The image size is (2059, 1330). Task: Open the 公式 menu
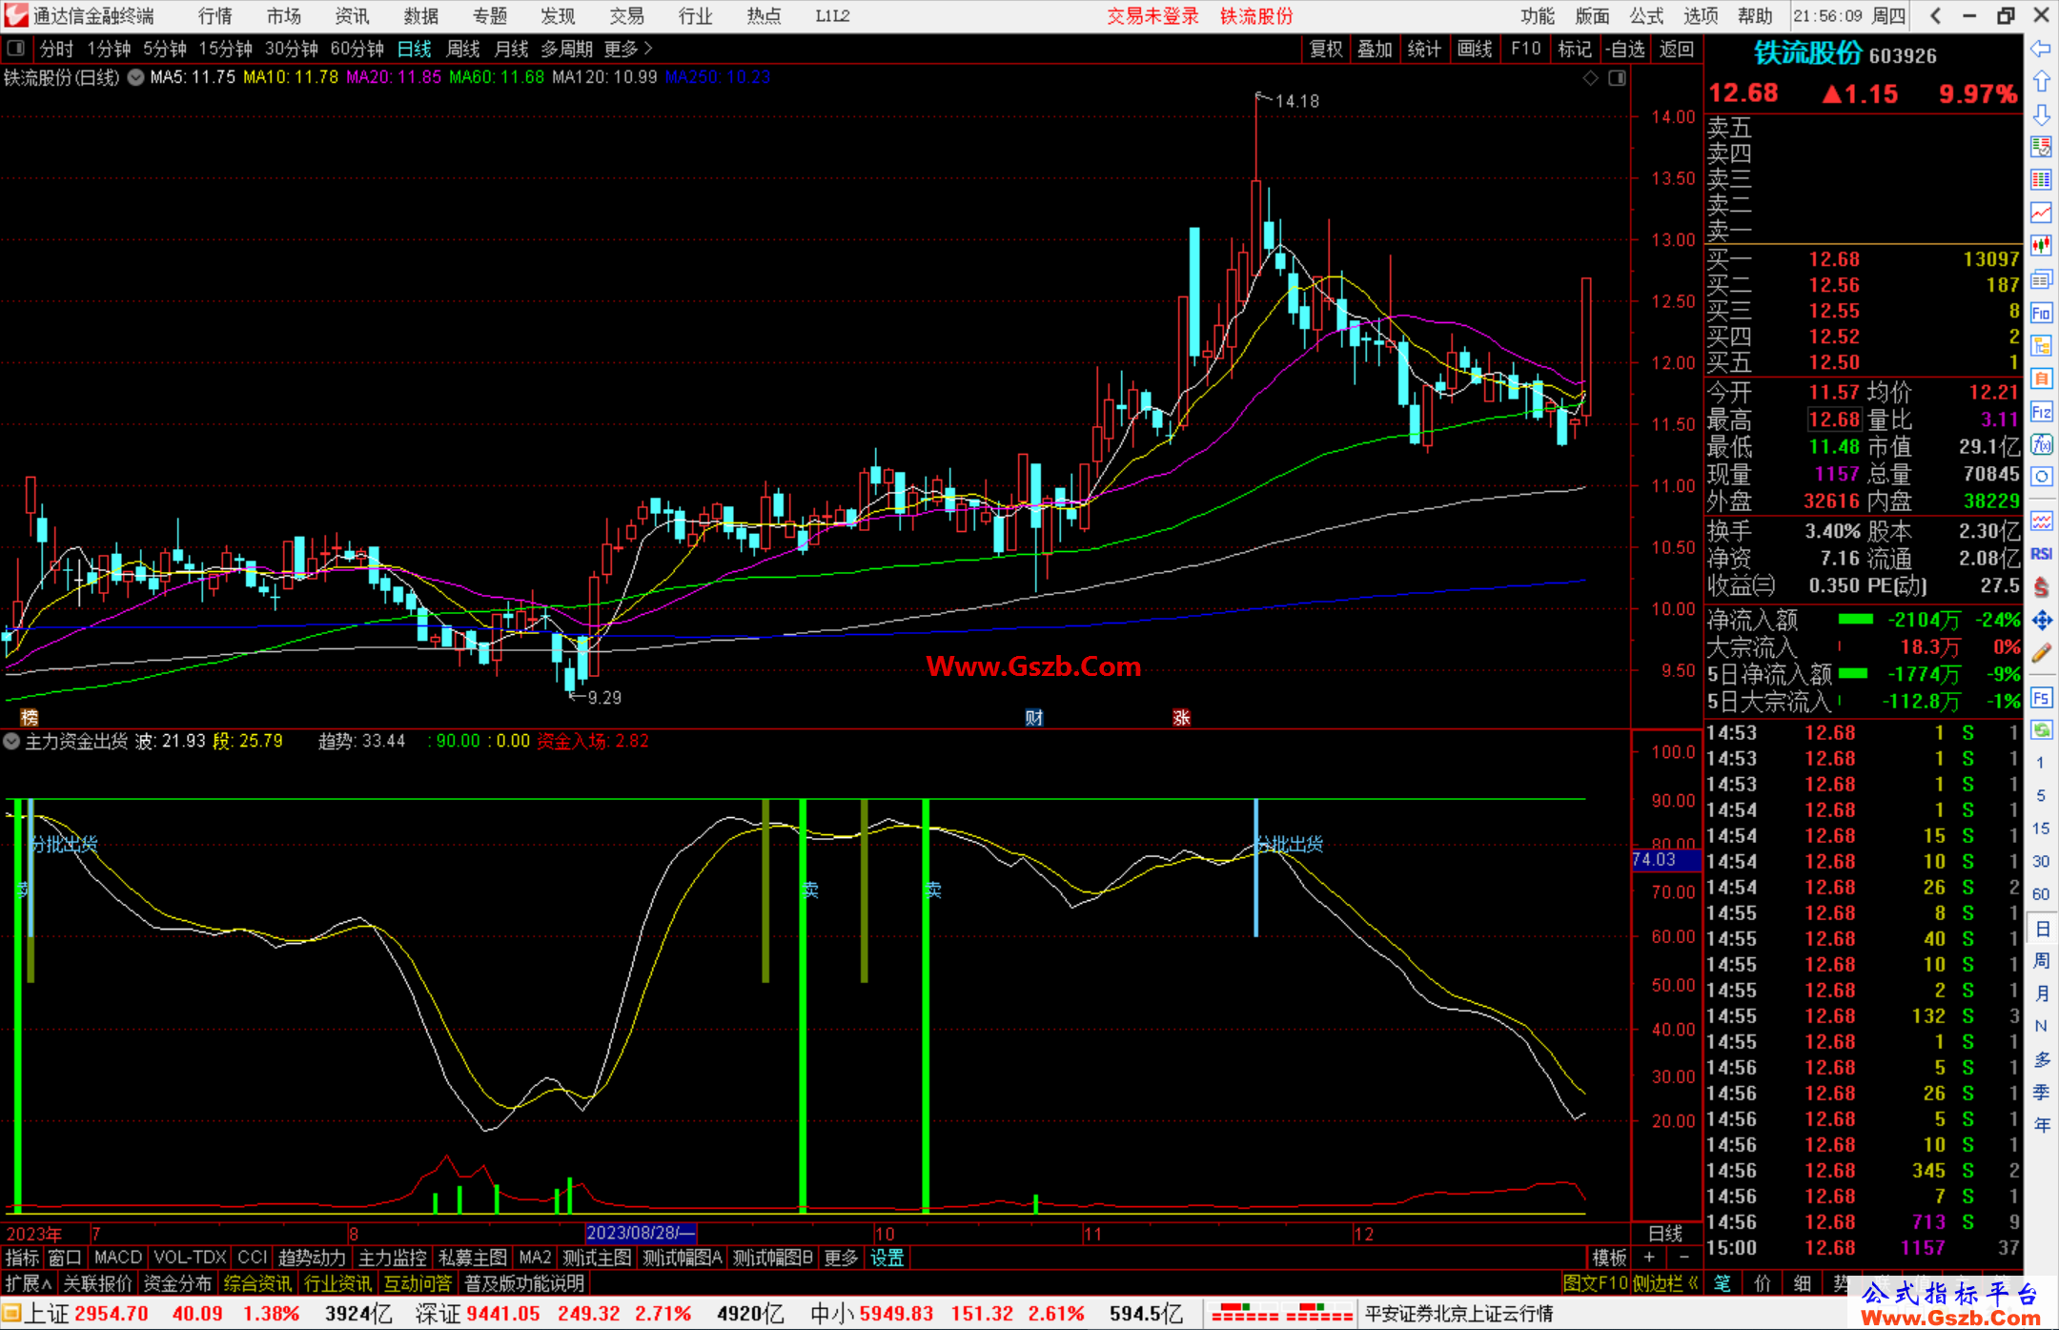tap(1646, 16)
